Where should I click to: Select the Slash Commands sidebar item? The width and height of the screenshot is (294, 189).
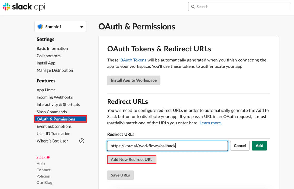point(52,112)
